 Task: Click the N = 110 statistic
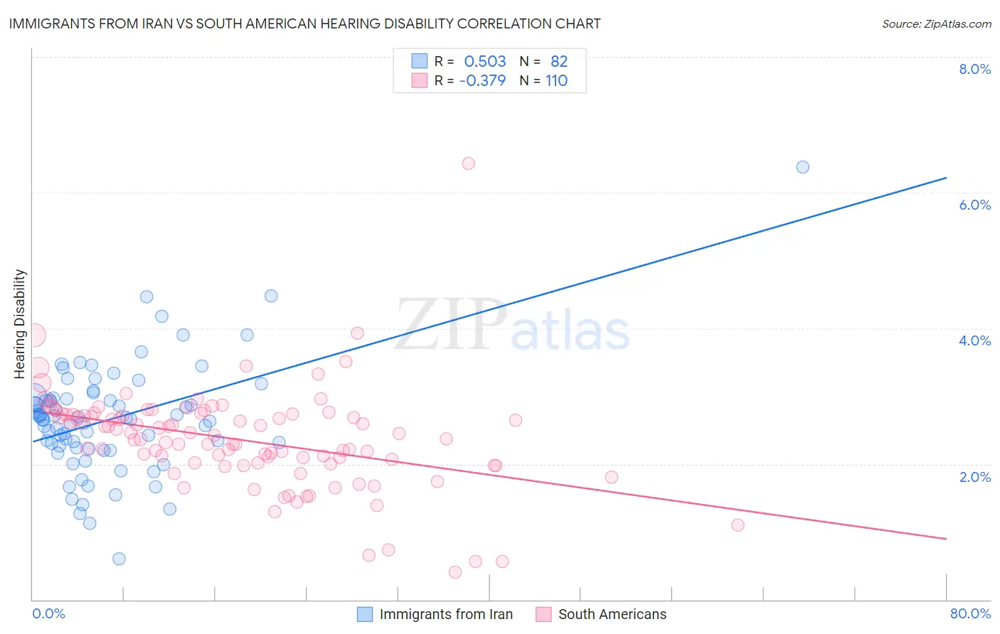point(543,80)
